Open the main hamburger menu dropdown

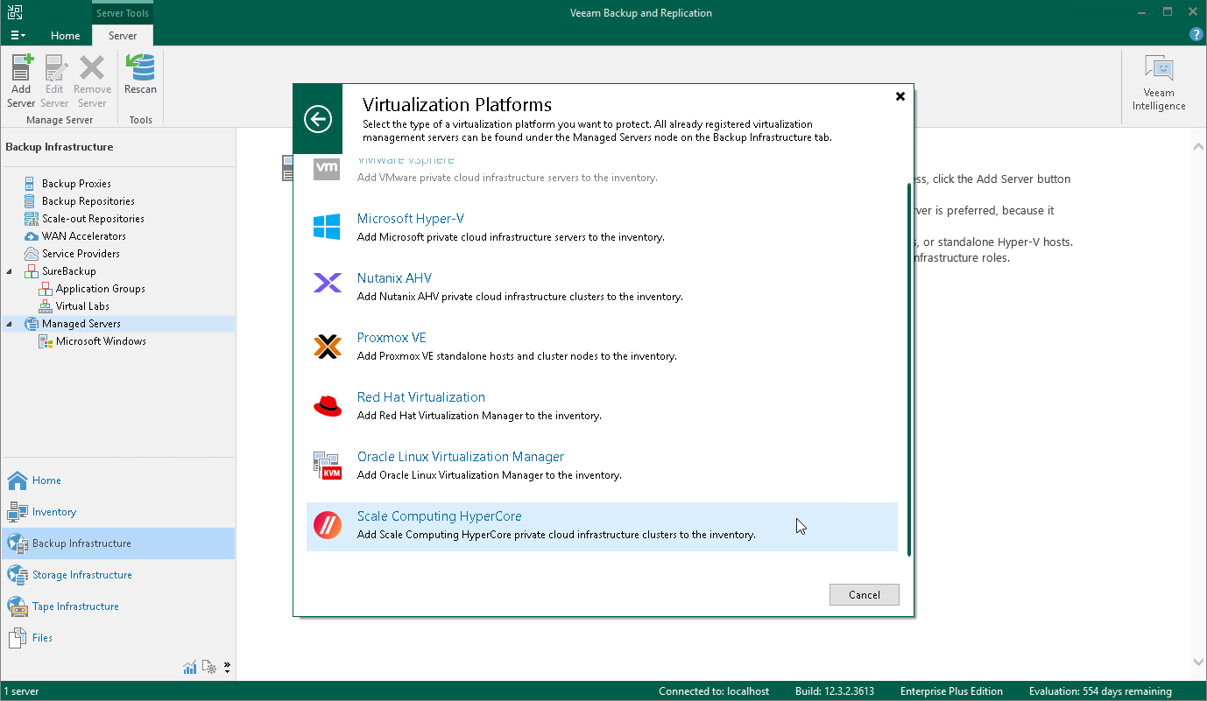pos(18,36)
